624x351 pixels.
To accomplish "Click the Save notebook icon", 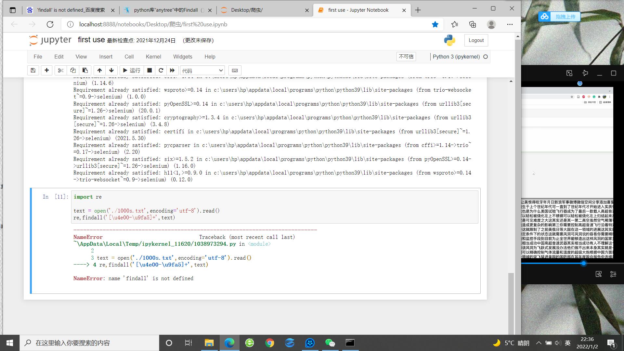I will pos(33,70).
